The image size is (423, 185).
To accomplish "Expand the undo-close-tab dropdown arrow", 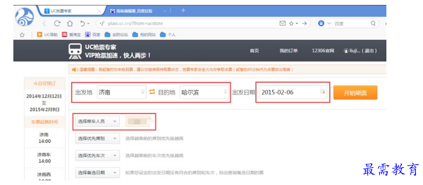I will coord(89,24).
